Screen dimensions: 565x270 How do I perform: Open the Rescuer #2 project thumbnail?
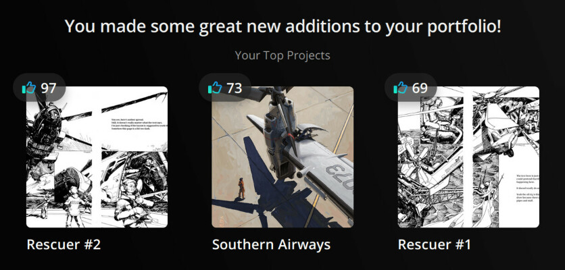(97, 157)
